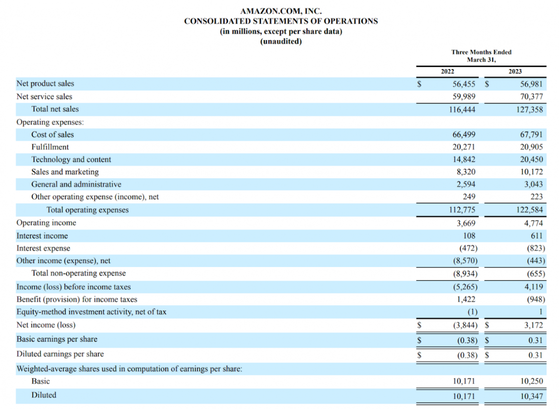
Task: Select the "Technology and content" row label
Action: 71,160
